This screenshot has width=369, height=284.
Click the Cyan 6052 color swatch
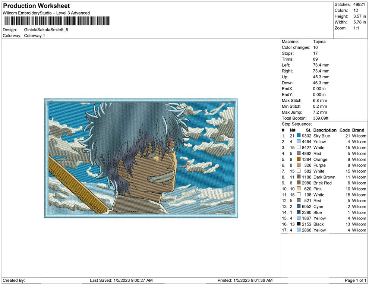(299, 206)
